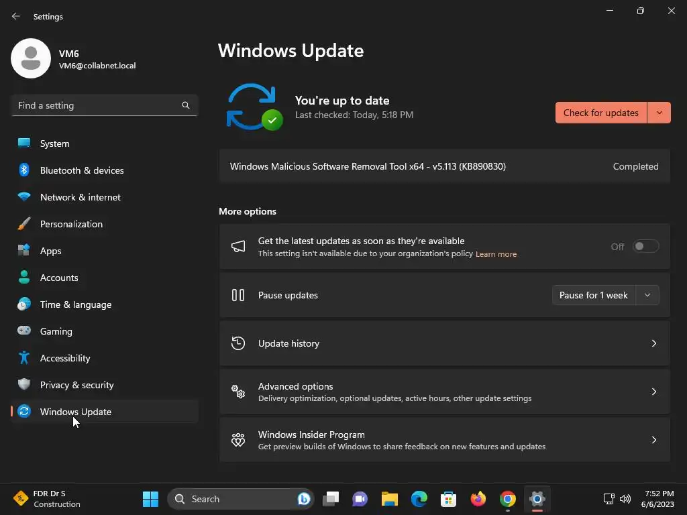Open the FDR Dr S Construction widget
This screenshot has height=515, width=687.
click(x=47, y=499)
